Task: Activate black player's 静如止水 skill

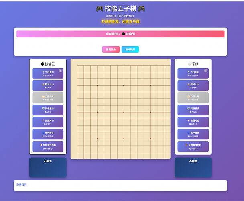Action: 48,86
